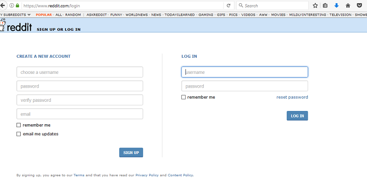The image size is (367, 188).
Task: Open downloads with blue arrow icon
Action: [337, 6]
